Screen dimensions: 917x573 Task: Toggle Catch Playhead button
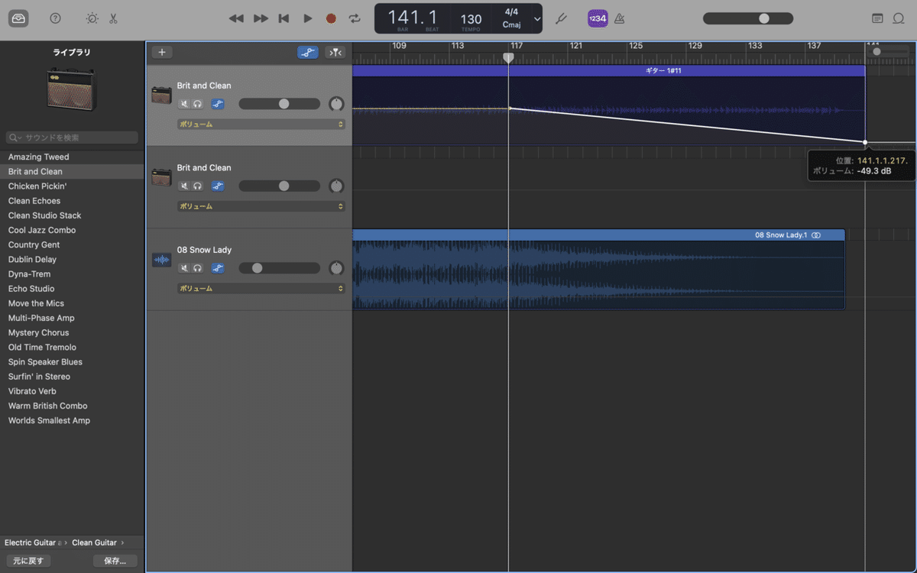(x=335, y=53)
